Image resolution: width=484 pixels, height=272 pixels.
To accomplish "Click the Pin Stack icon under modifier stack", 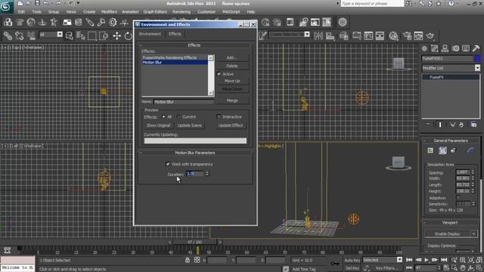I will (428, 125).
